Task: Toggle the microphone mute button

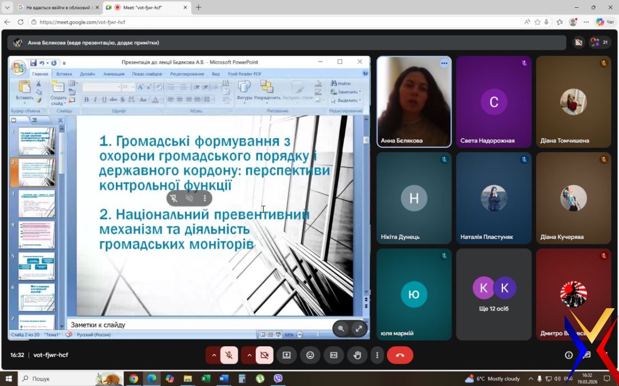Action: 229,355
